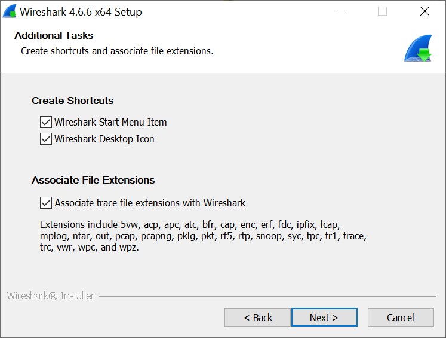
Task: Click the "Create Shortcuts" section heading
Action: point(72,101)
